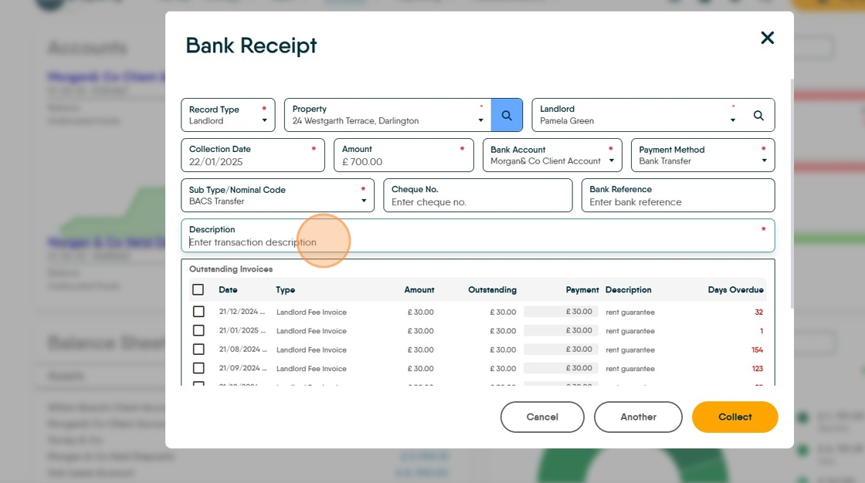Click the Cancel button
Viewport: 865px width, 483px height.
tap(542, 417)
